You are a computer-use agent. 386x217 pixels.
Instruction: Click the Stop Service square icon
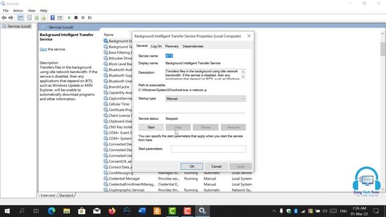click(x=76, y=17)
